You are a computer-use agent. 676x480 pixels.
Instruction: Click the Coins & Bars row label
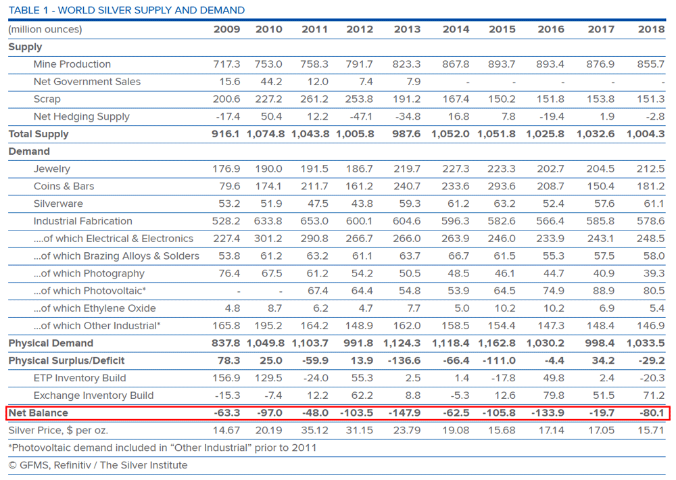click(64, 187)
